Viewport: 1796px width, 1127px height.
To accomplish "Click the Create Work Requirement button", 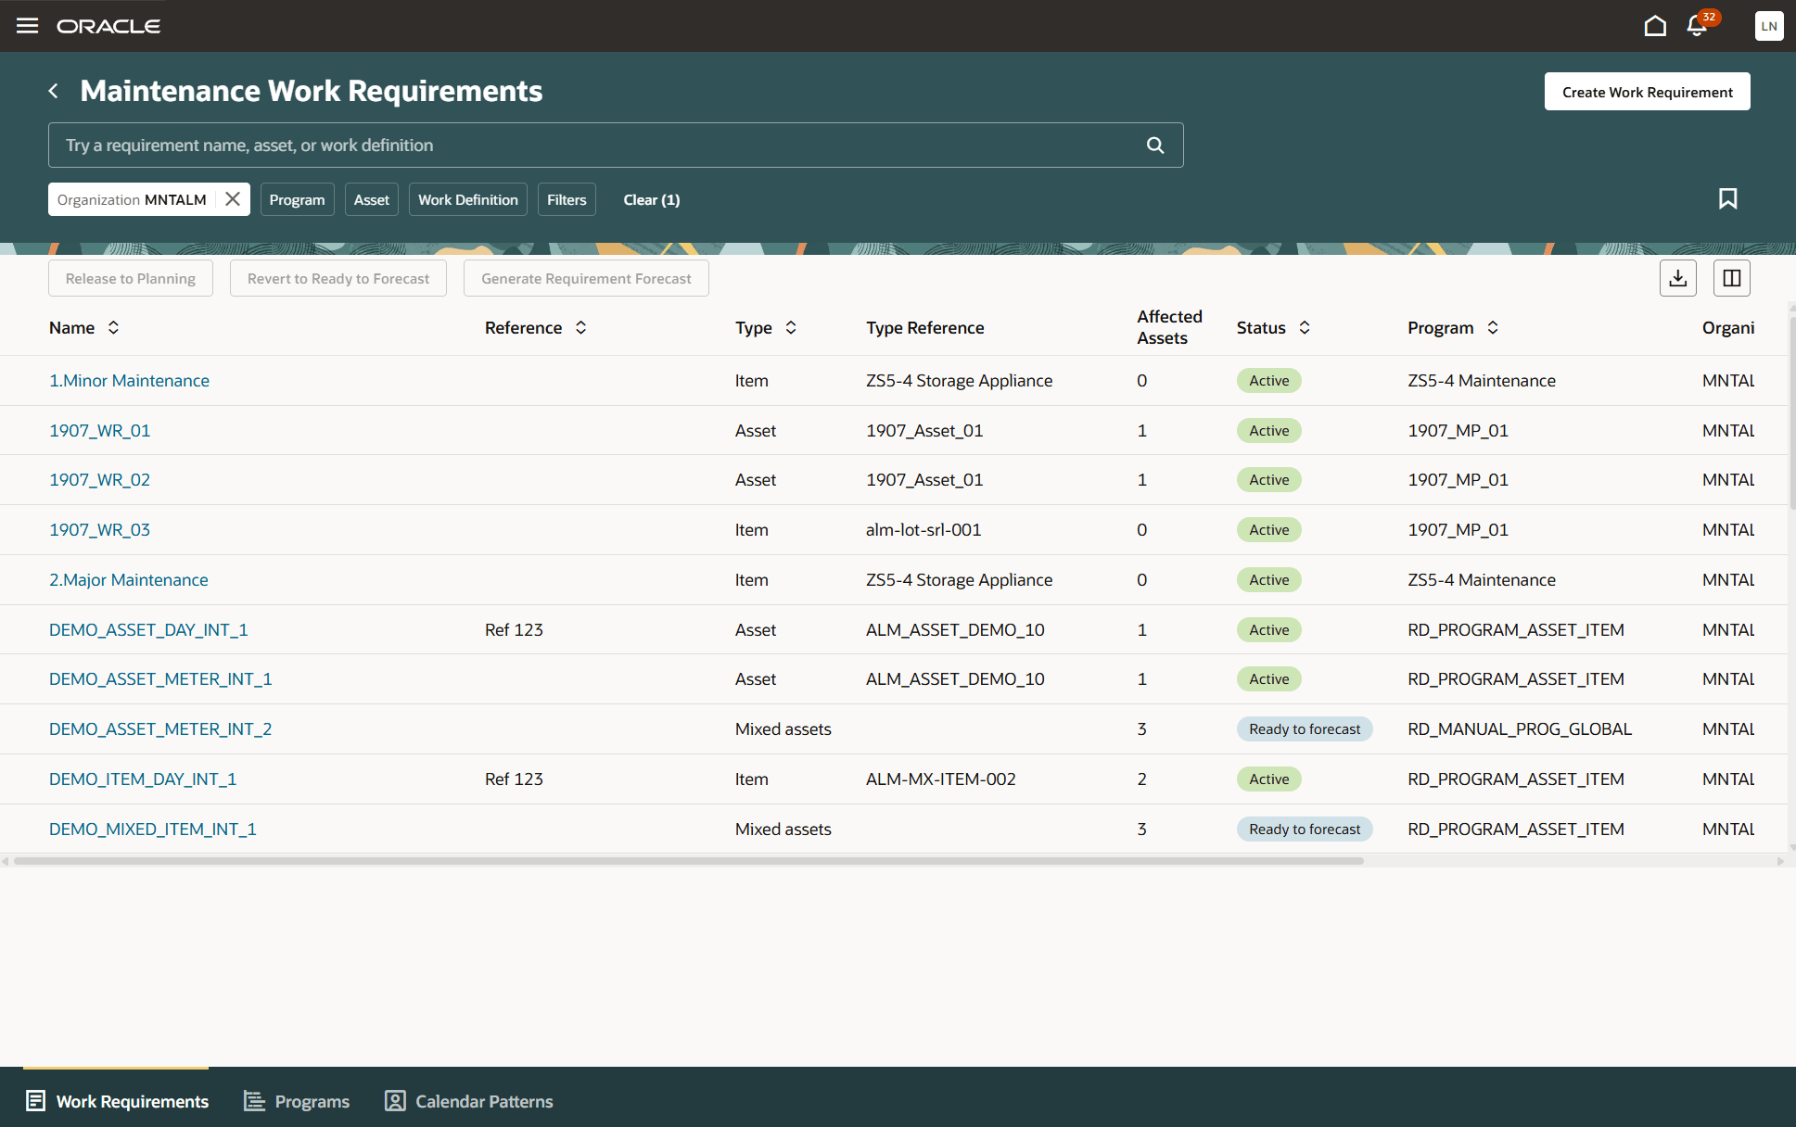I will point(1646,91).
